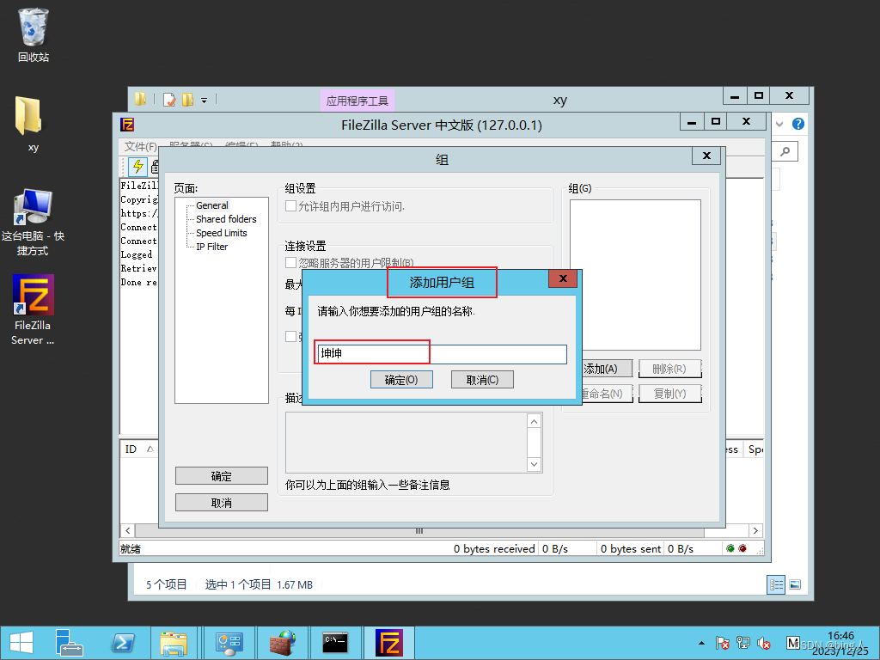Open File Explorer taskbar icon
Image resolution: width=880 pixels, height=660 pixels.
174,643
